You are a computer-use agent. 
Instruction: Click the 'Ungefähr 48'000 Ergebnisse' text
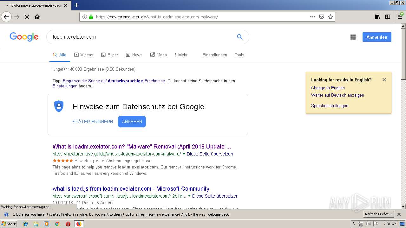click(94, 69)
